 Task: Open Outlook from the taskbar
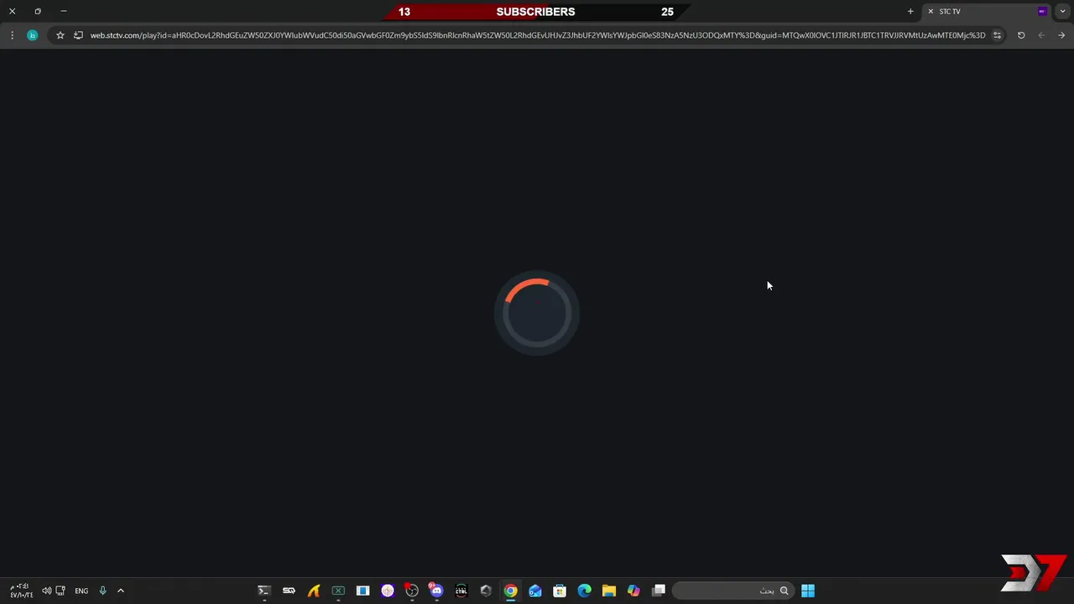point(535,591)
